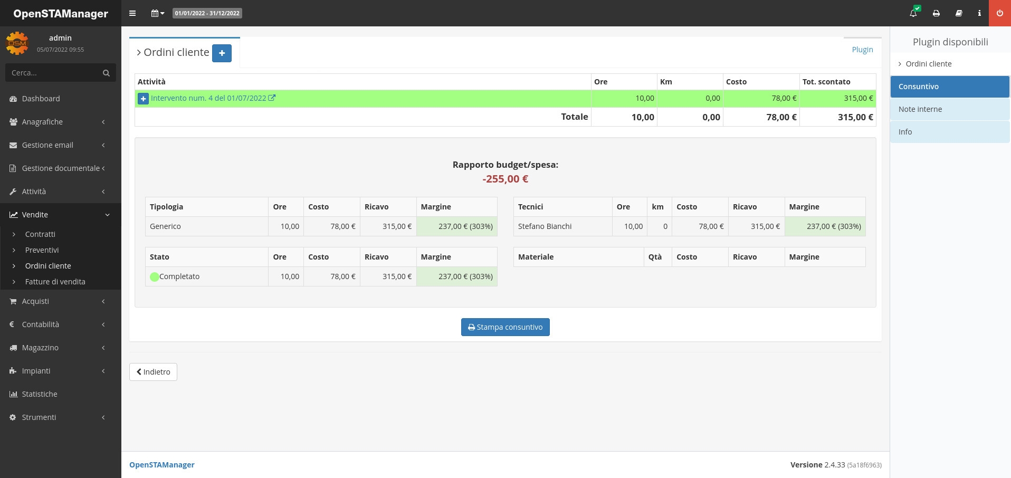Toggle the hamburger sidebar menu icon
1011x478 pixels.
coord(132,13)
